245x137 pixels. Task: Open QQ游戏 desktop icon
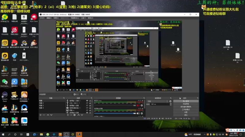pos(5,108)
